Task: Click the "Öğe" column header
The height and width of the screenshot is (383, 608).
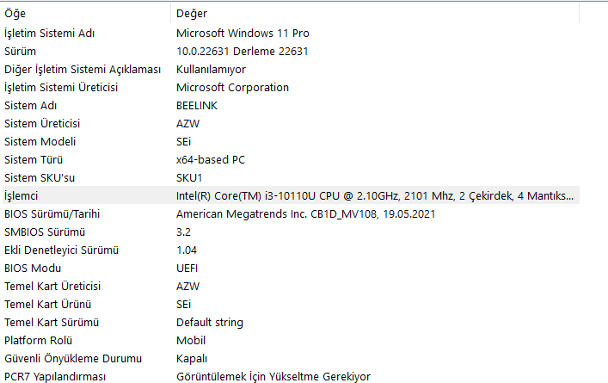Action: click(86, 14)
